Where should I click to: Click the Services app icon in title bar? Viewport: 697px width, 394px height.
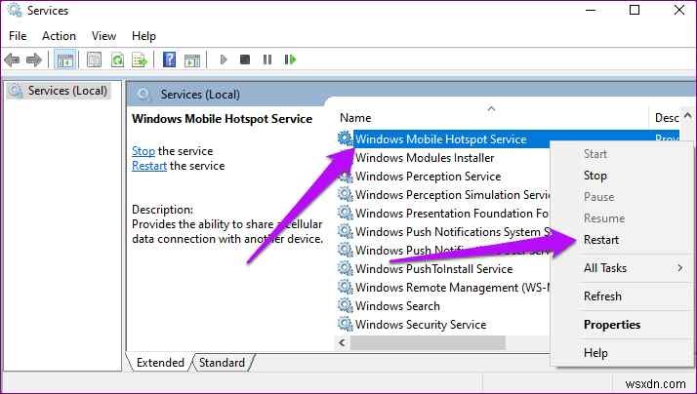(15, 10)
